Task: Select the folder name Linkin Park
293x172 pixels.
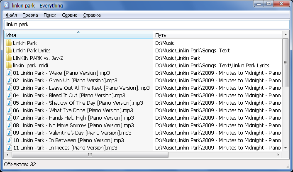Action: pos(24,43)
